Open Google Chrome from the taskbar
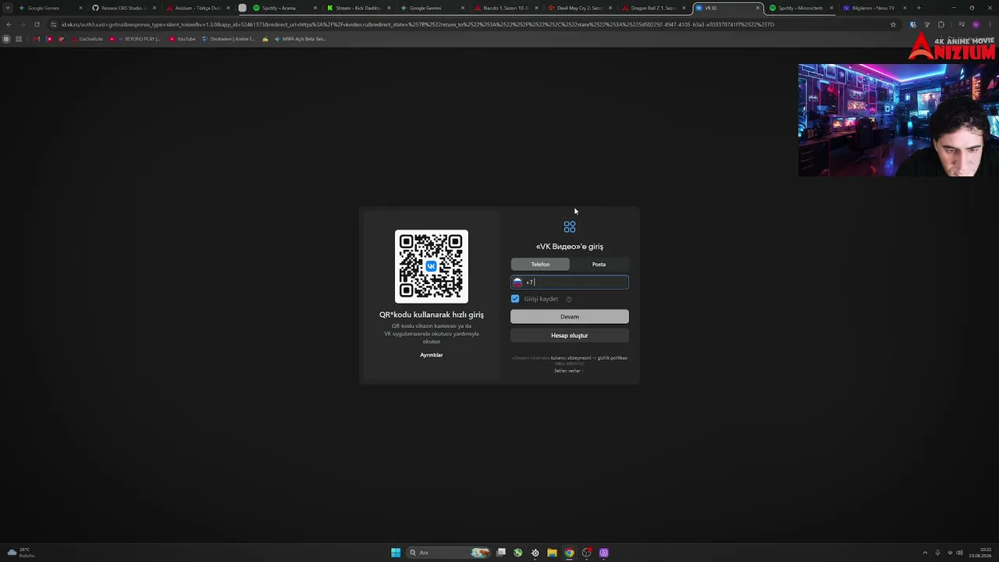 coord(569,553)
